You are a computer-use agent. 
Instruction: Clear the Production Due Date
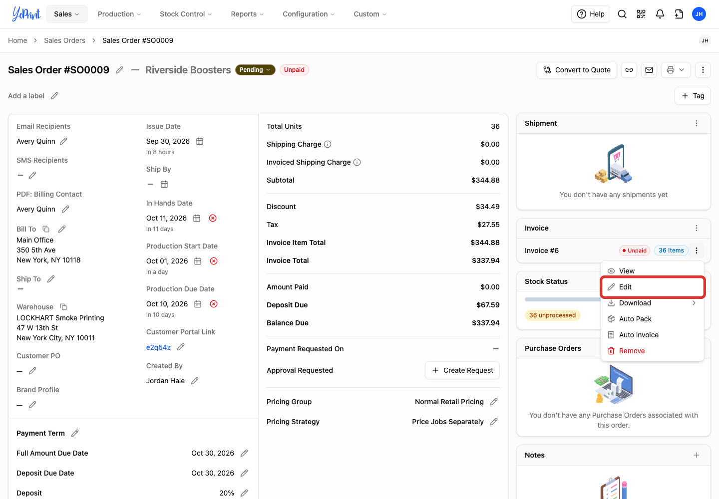click(214, 304)
